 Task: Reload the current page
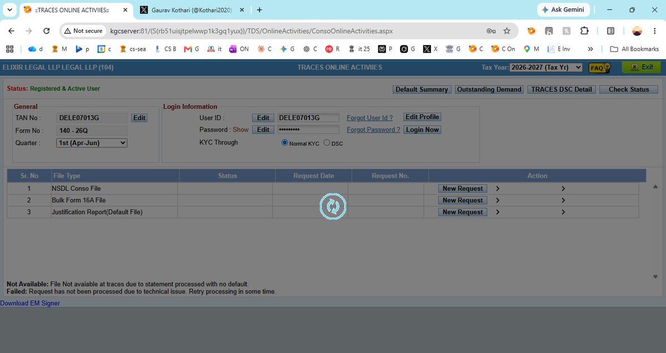tap(46, 31)
